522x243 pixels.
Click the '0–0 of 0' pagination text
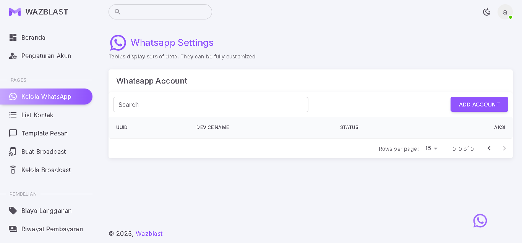463,149
